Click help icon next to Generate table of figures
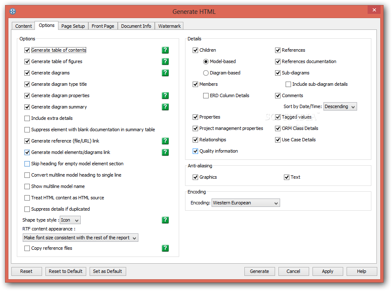The image size is (392, 291). 165,61
